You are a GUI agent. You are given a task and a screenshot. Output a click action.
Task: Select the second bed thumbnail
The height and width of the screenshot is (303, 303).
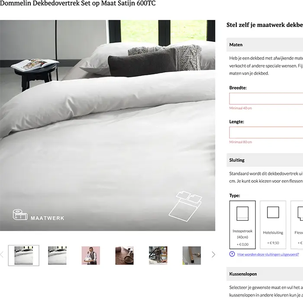pyautogui.click(x=57, y=255)
